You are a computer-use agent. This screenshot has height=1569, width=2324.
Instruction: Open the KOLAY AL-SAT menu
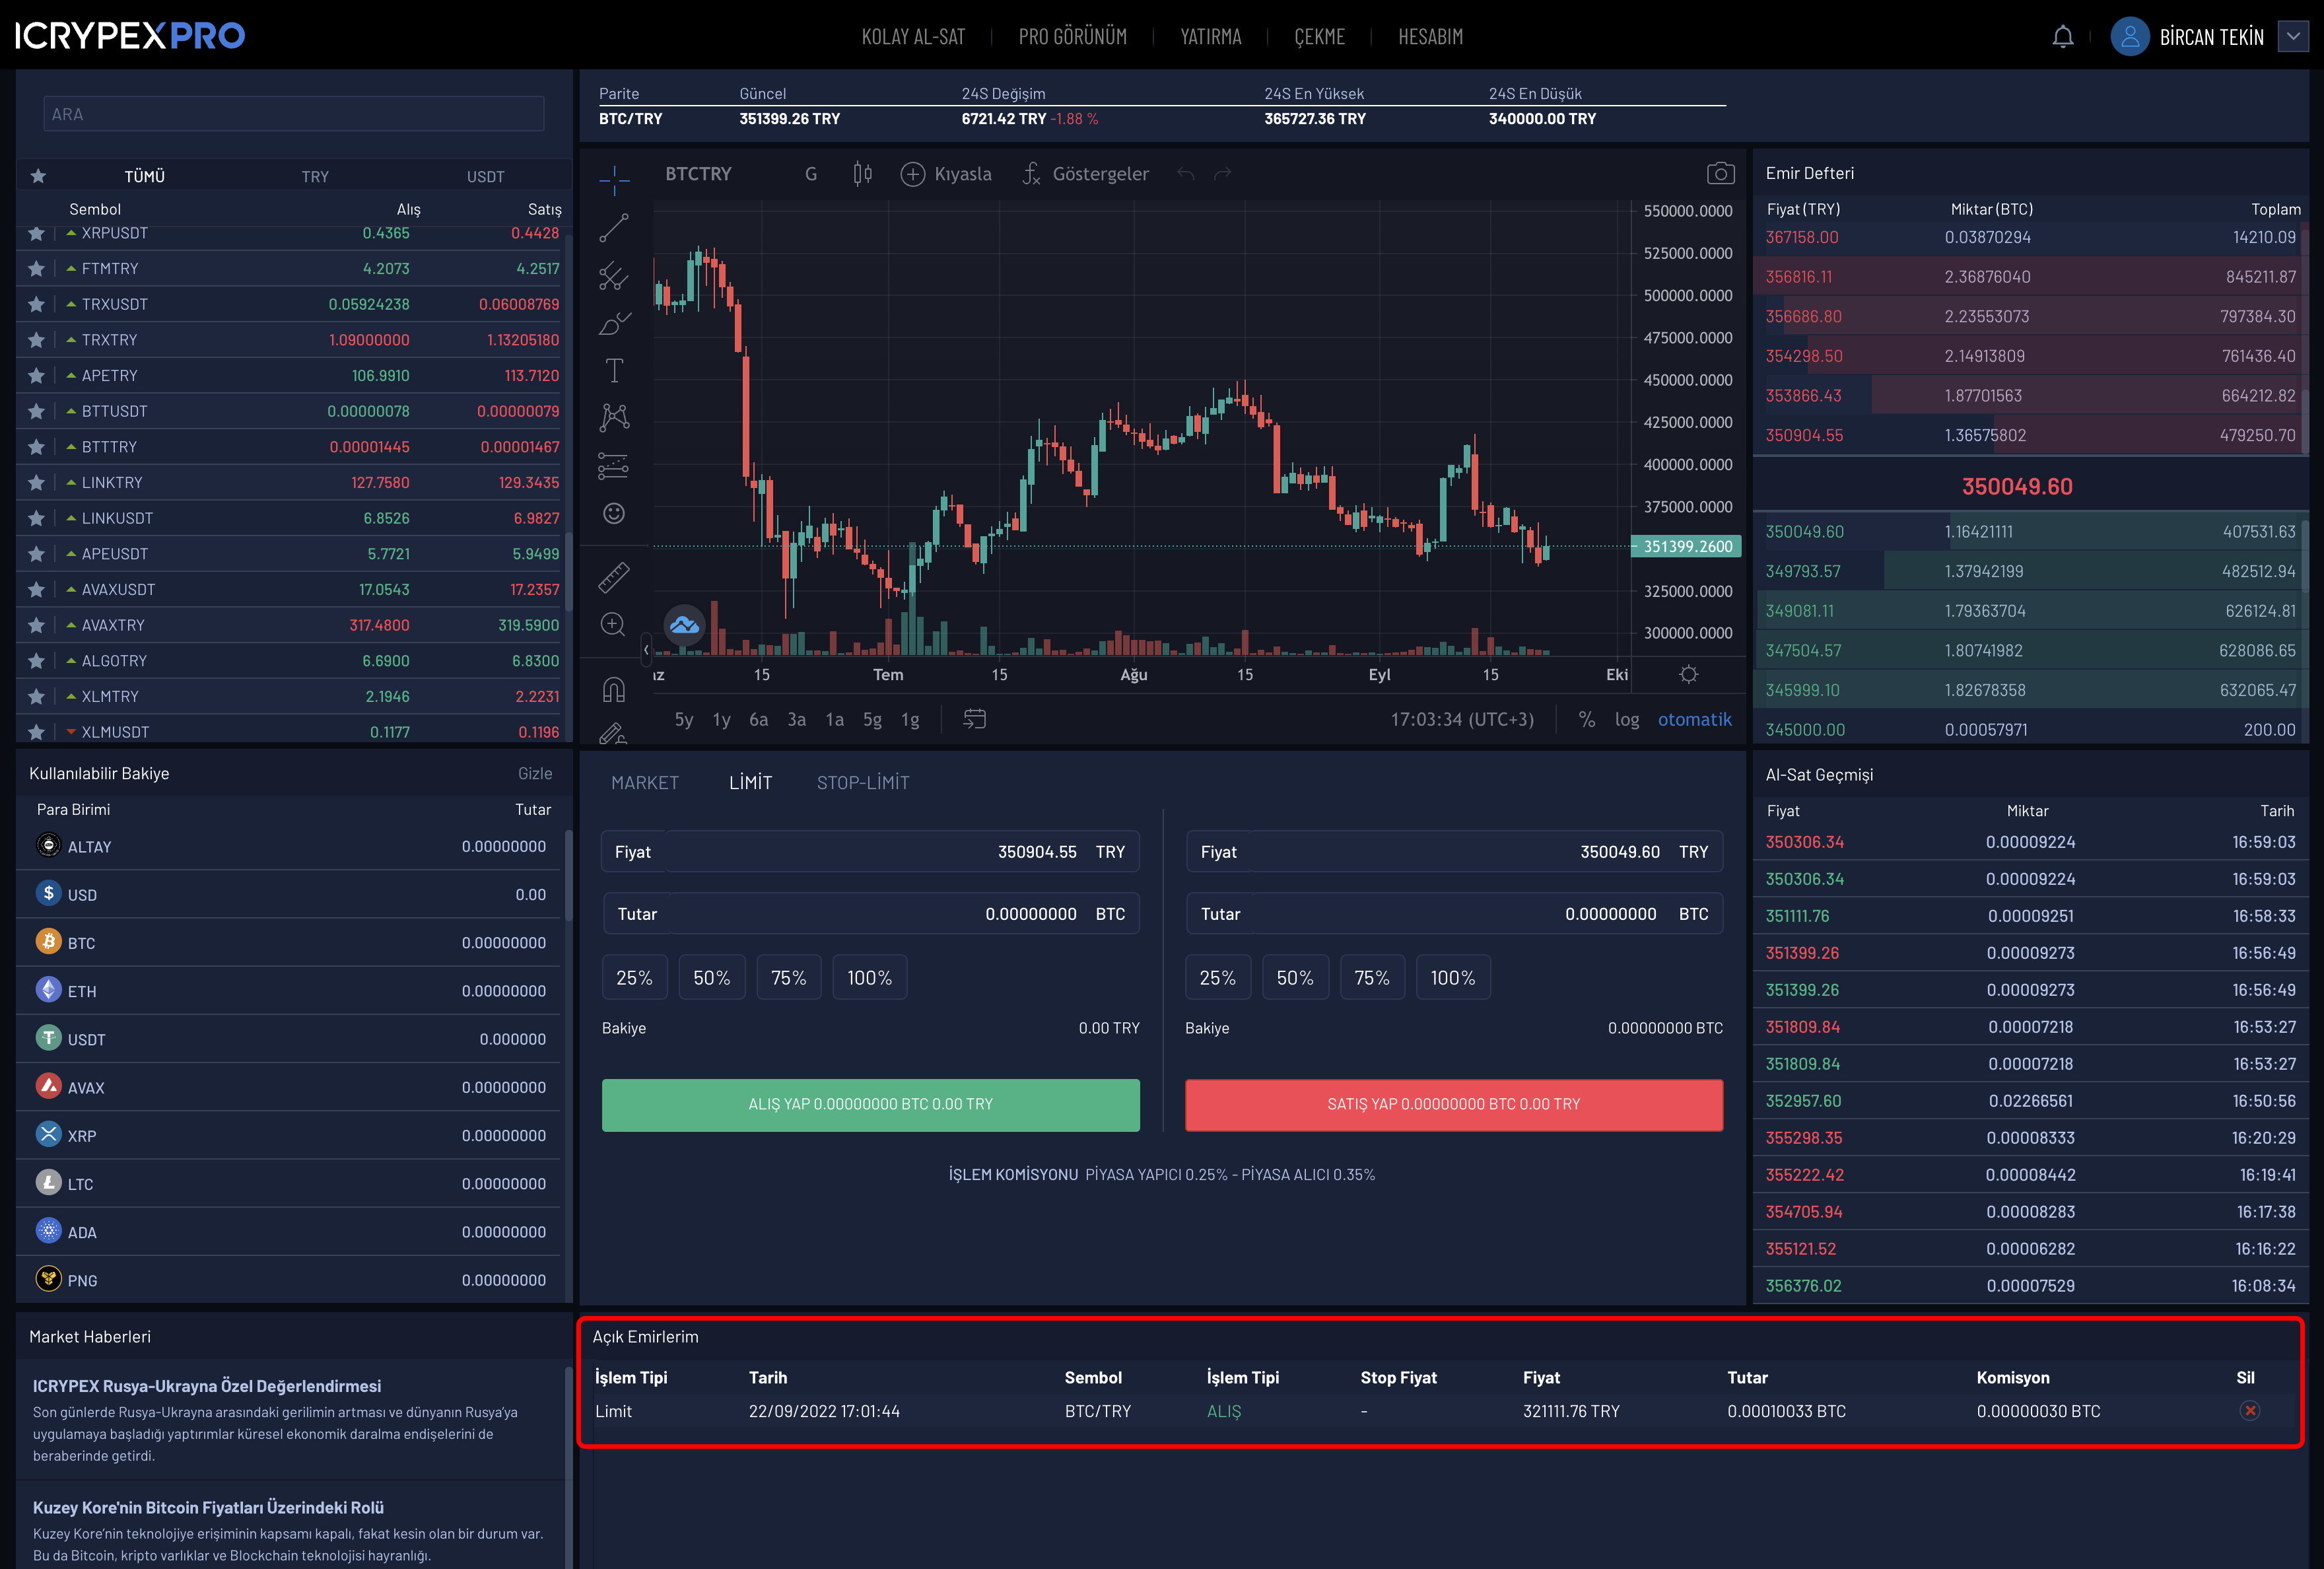pos(913,37)
